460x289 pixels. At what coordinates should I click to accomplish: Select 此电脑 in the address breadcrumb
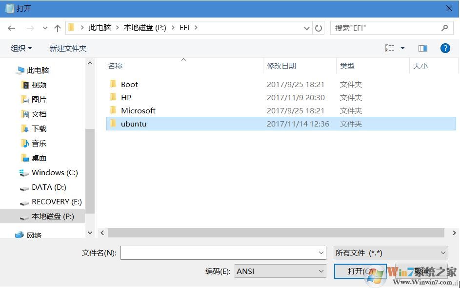(x=100, y=28)
